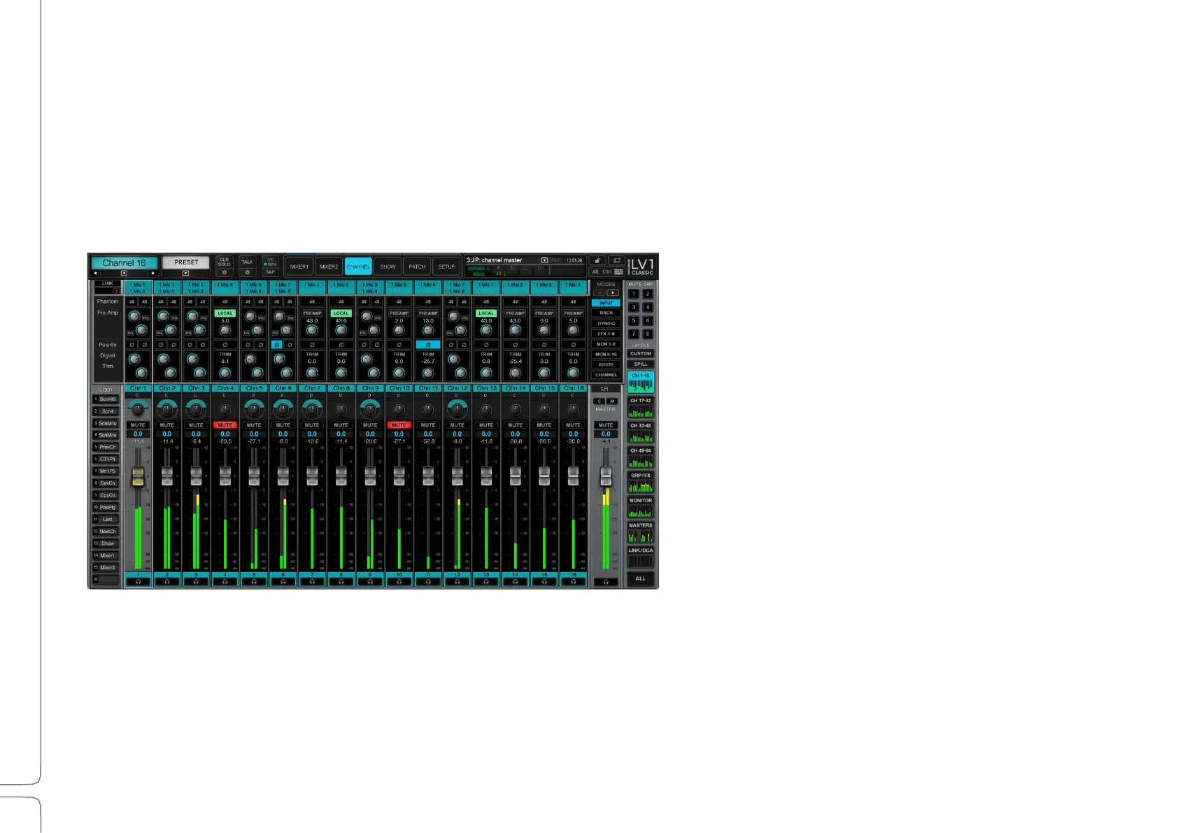Go to the previous channel with left arrow

96,273
